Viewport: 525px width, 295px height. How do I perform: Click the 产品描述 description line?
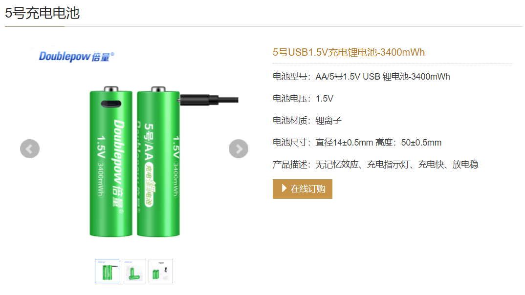375,165
